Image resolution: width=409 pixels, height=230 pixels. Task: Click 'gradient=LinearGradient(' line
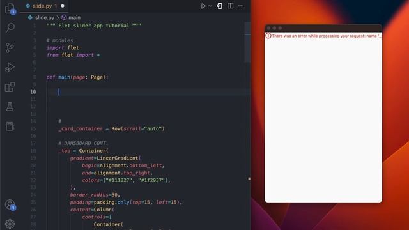(105, 158)
